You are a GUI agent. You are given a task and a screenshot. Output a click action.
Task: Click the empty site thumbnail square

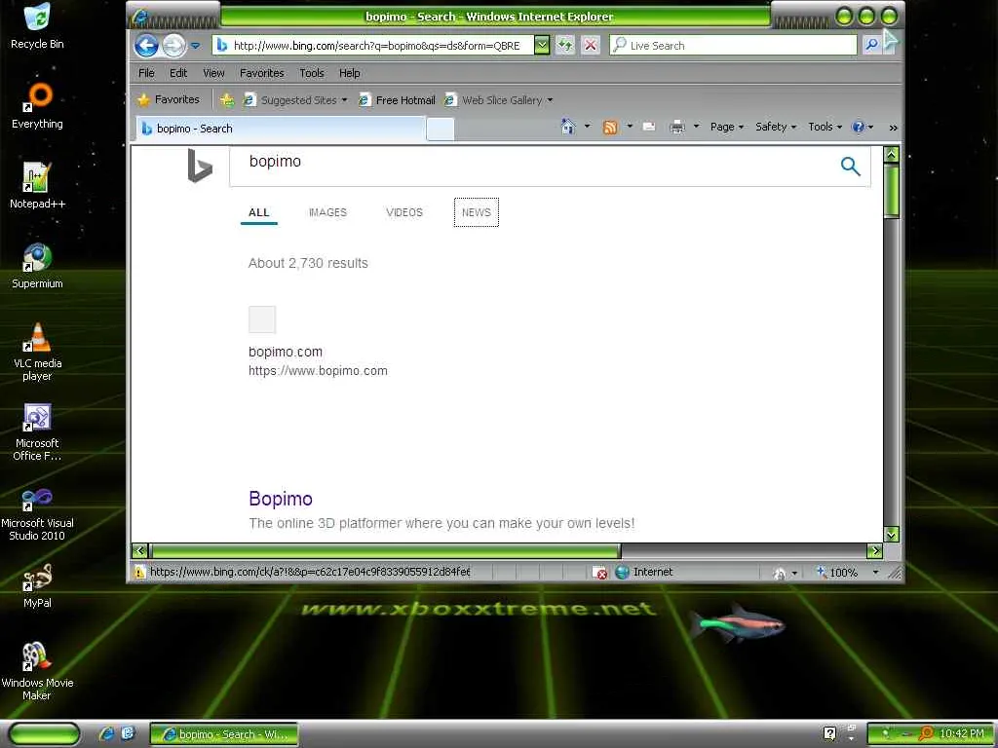pos(262,319)
